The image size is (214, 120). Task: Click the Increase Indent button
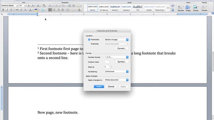pyautogui.click(x=74, y=6)
